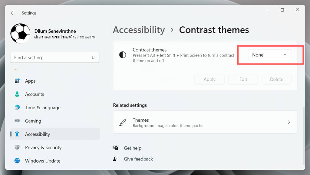Click the soccer ball profile picture
The width and height of the screenshot is (310, 175).
point(20,33)
